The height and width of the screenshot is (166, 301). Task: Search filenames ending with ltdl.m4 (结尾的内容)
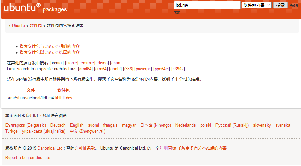point(50,52)
